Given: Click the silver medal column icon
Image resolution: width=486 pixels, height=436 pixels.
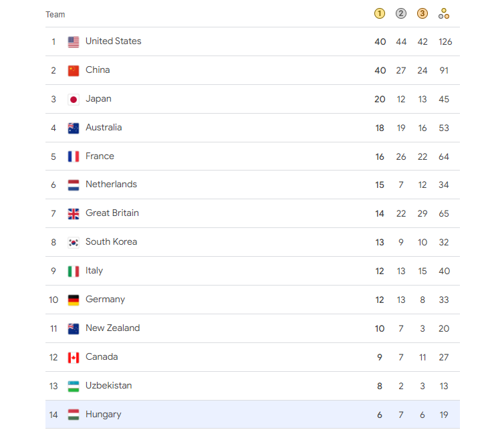Looking at the screenshot, I should click(400, 13).
